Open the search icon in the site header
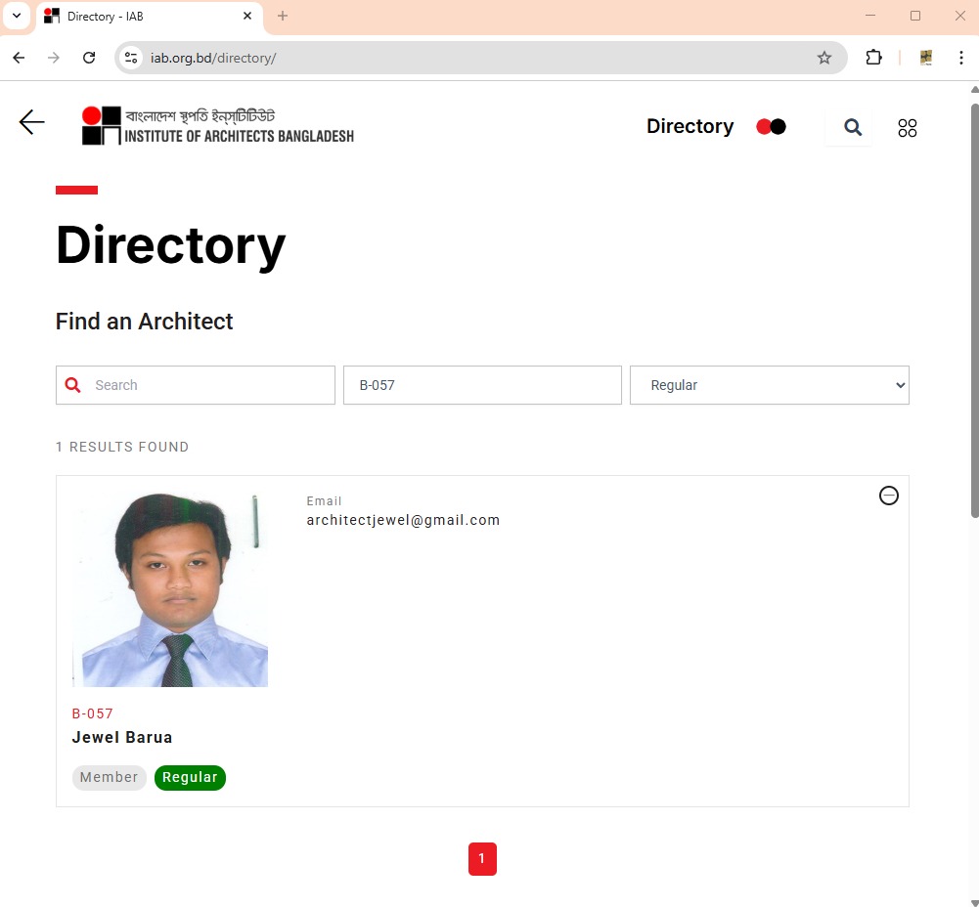Screen dimensions: 979x907 tap(850, 127)
